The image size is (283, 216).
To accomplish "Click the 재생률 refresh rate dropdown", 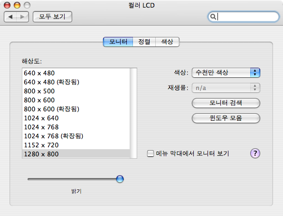I will 226,88.
